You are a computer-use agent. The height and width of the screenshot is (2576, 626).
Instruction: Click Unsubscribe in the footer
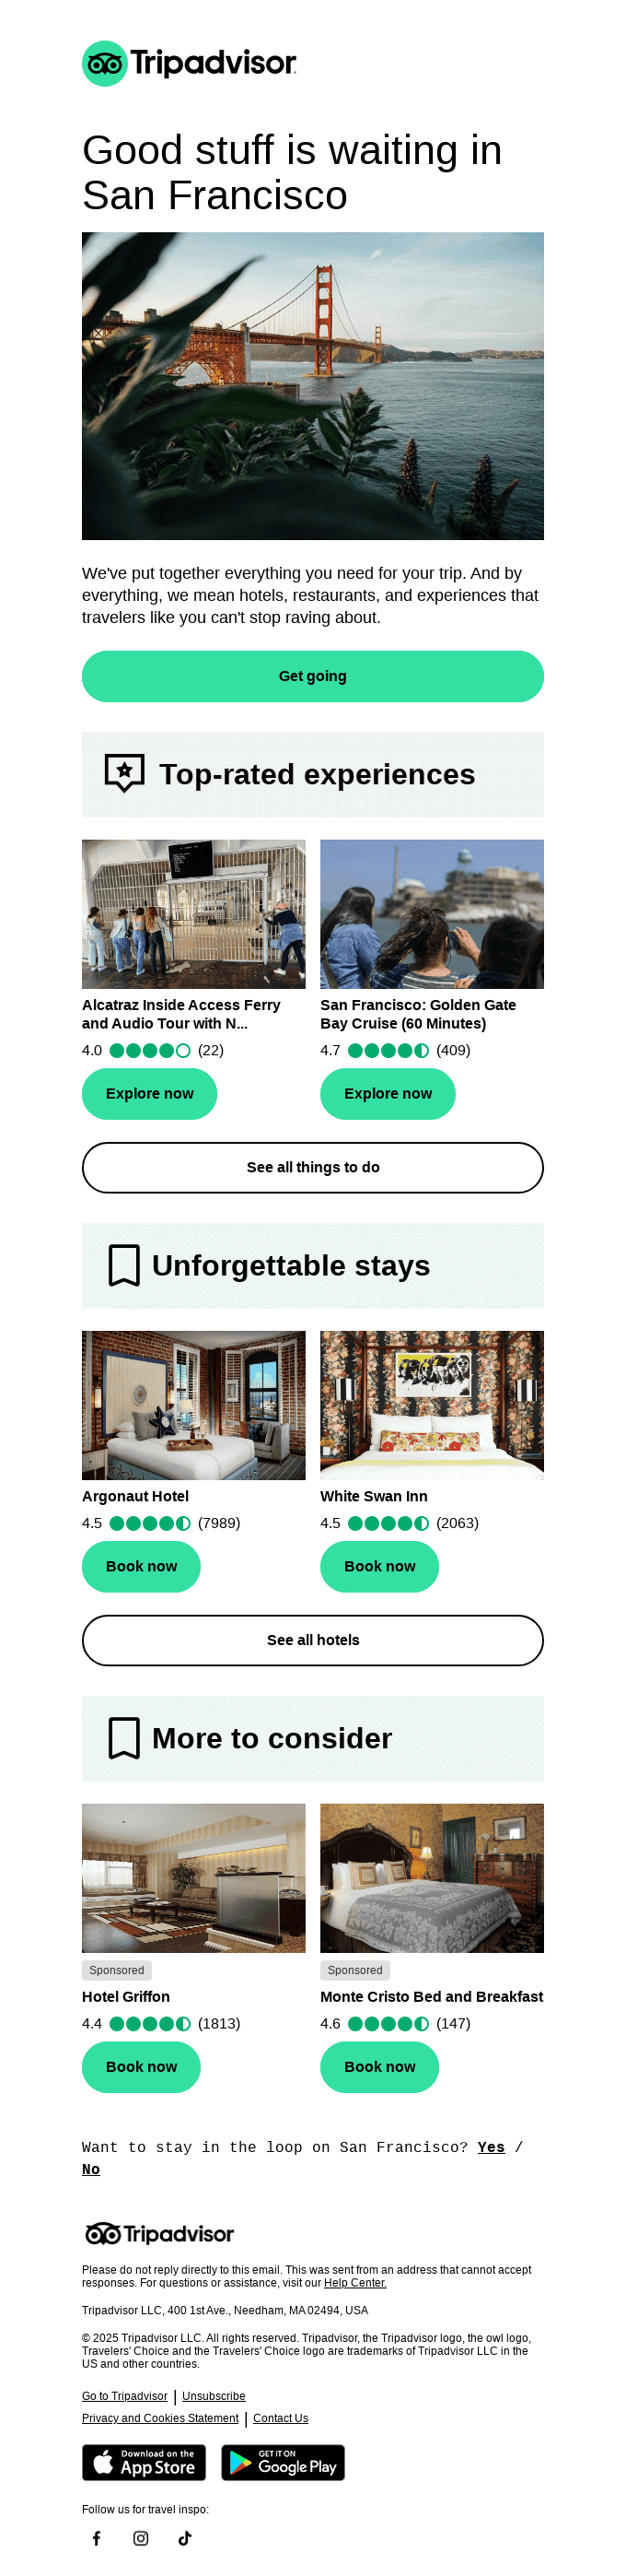point(214,2396)
